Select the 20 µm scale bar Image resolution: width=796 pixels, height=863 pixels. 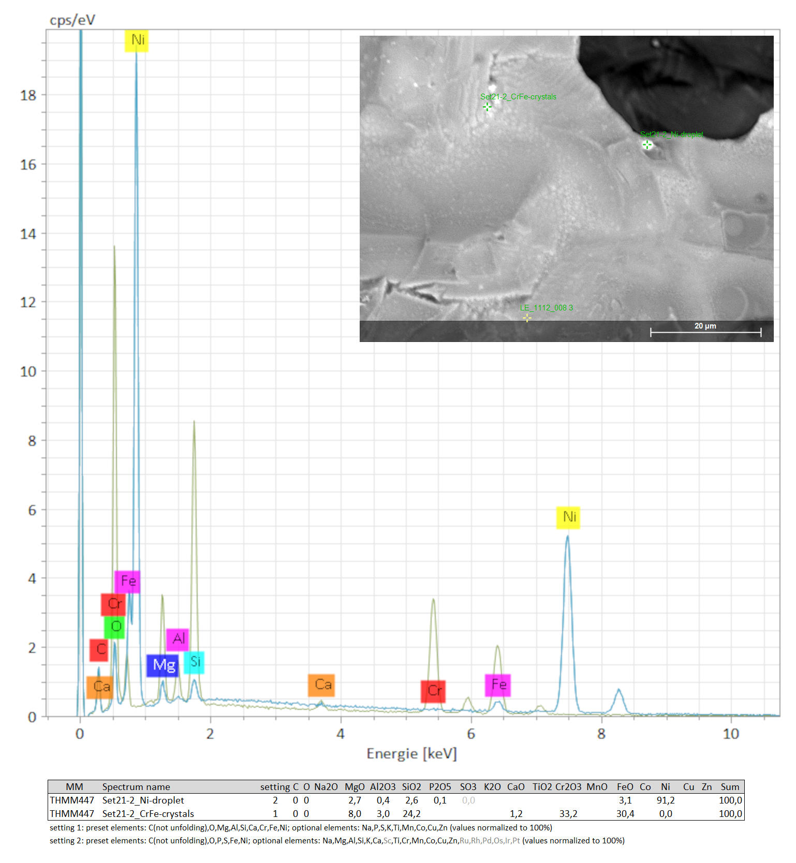click(x=705, y=332)
